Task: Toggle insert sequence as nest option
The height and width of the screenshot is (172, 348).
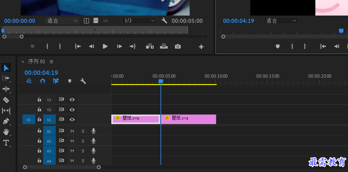Action: coord(29,81)
